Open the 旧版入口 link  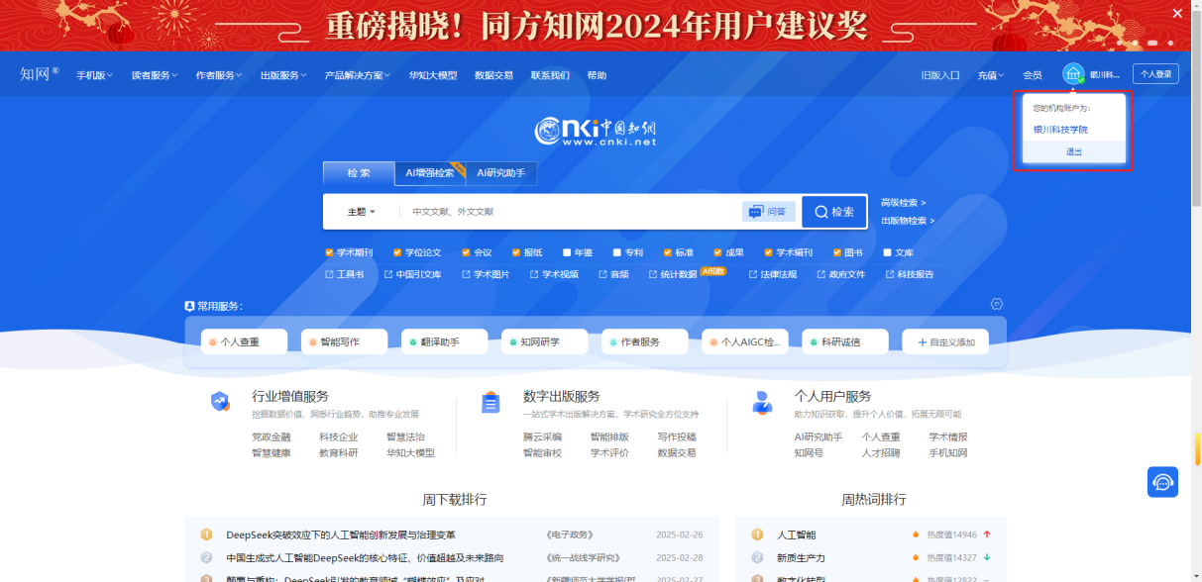tap(940, 75)
